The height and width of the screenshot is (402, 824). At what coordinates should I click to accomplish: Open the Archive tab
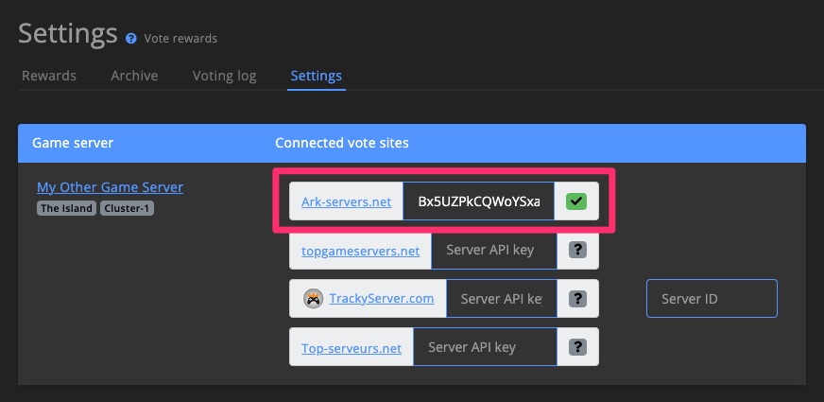(134, 76)
